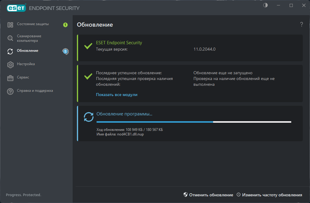The image size is (310, 203).
Task: Toggle the theme contrast icon in title bar
Action: click(x=265, y=5)
